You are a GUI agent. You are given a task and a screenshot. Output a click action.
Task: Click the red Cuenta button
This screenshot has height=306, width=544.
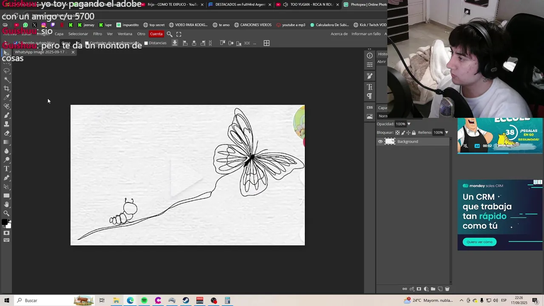[x=156, y=34]
